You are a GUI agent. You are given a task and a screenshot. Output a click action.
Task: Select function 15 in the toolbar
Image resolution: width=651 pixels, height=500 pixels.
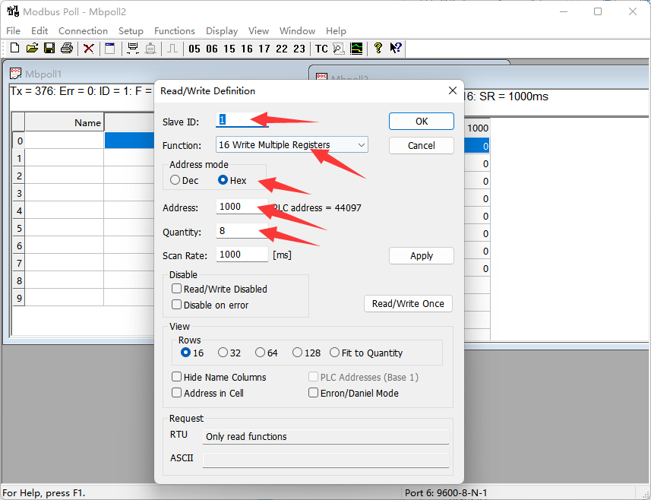pyautogui.click(x=229, y=49)
